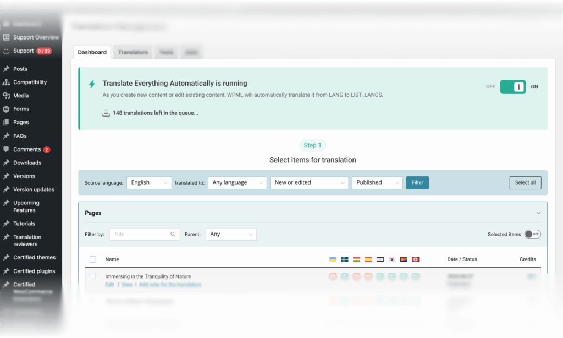Image resolution: width=563 pixels, height=338 pixels.
Task: Open the Published status dropdown
Action: 377,182
